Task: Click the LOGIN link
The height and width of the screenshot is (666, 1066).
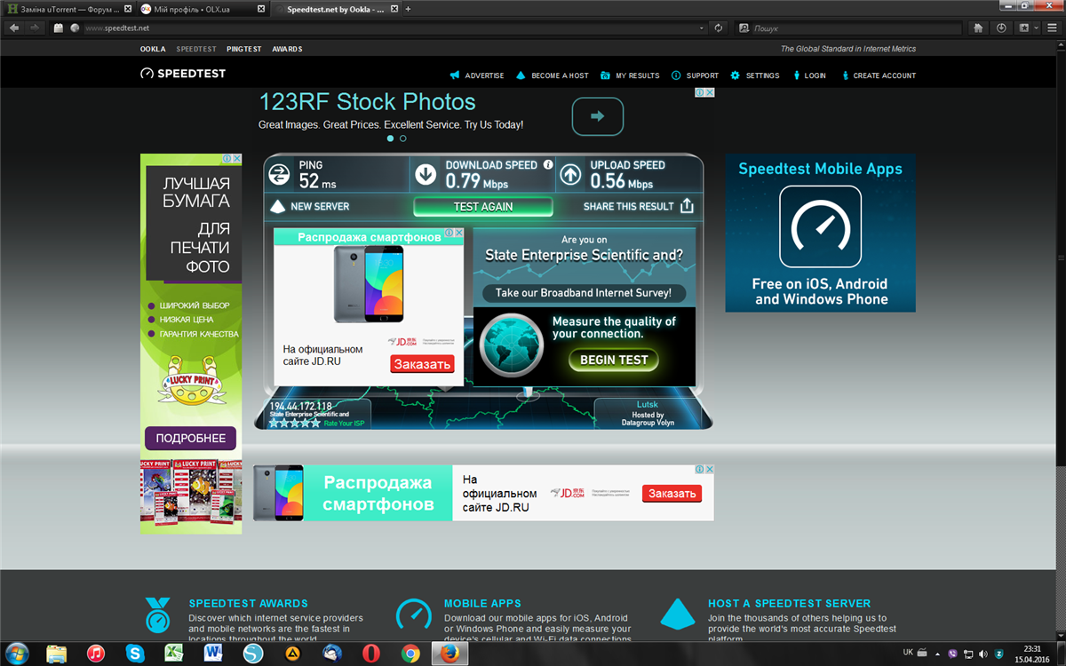Action: click(x=808, y=75)
